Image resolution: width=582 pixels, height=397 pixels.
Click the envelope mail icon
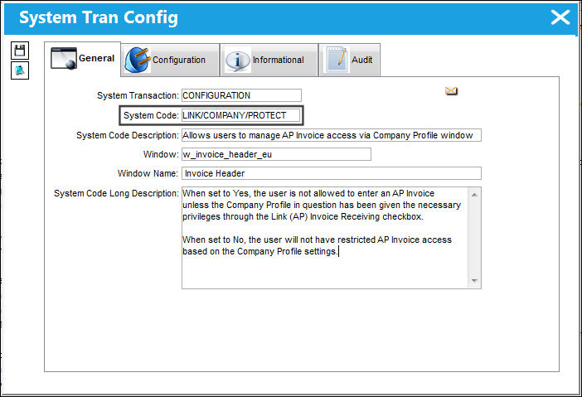451,91
